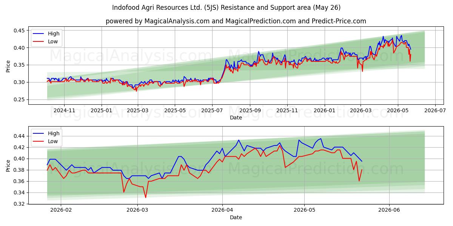Screen dimensions: 453x226
Task: Click the '2025-07' tick label
Action: tap(212, 110)
